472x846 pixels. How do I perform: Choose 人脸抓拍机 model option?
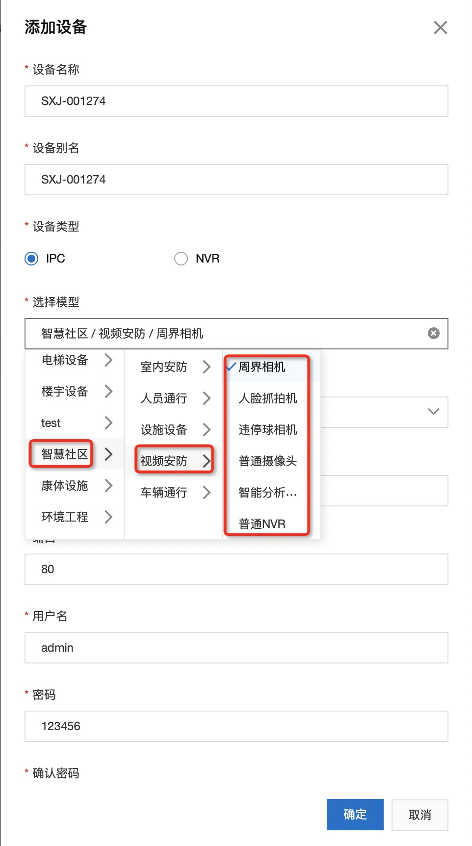coord(268,398)
